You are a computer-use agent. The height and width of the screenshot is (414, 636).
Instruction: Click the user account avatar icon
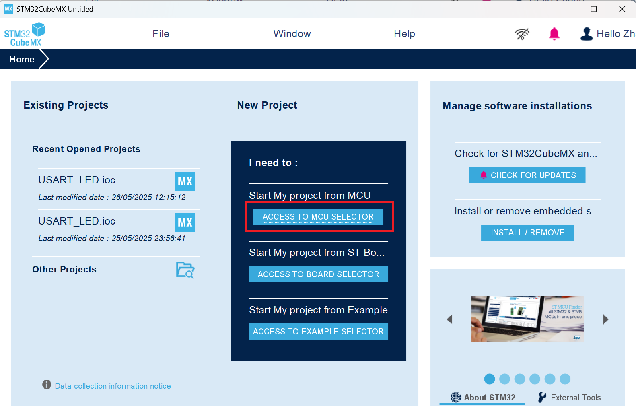pos(587,34)
